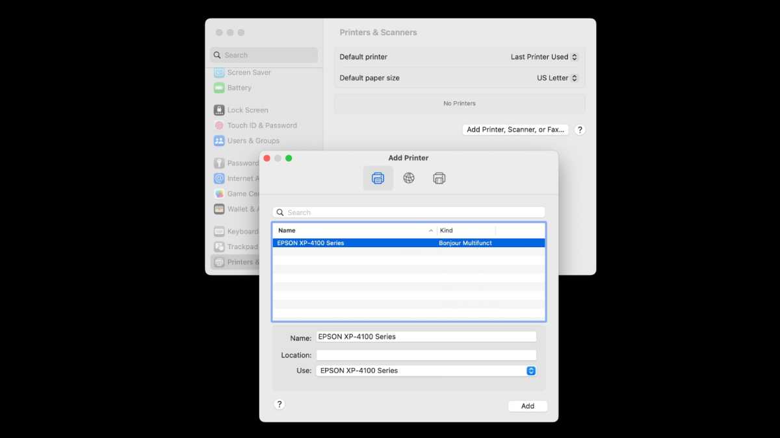Click the System Settings sidebar search field

tap(265, 55)
